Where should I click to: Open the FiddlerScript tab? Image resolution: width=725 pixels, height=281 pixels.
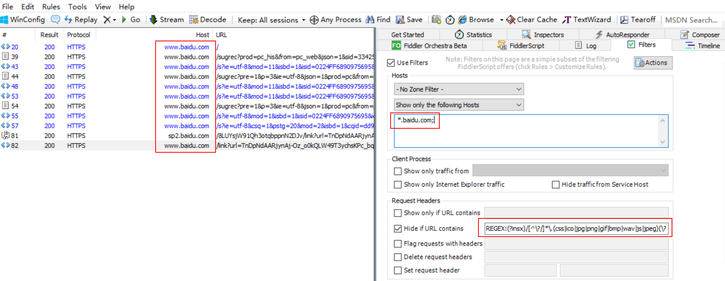pos(521,46)
